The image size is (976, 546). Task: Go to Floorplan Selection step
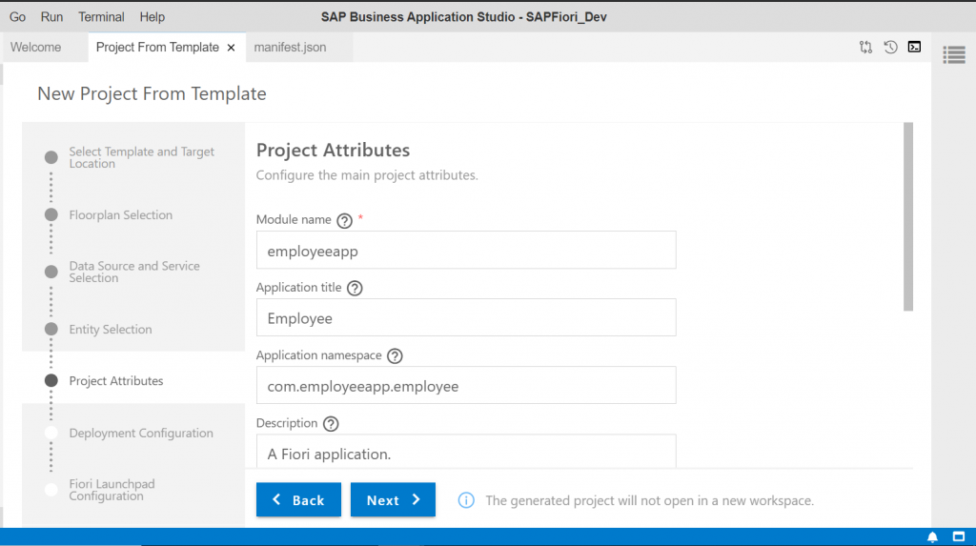pos(121,214)
